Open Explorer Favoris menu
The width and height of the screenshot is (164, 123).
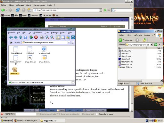coord(147,35)
